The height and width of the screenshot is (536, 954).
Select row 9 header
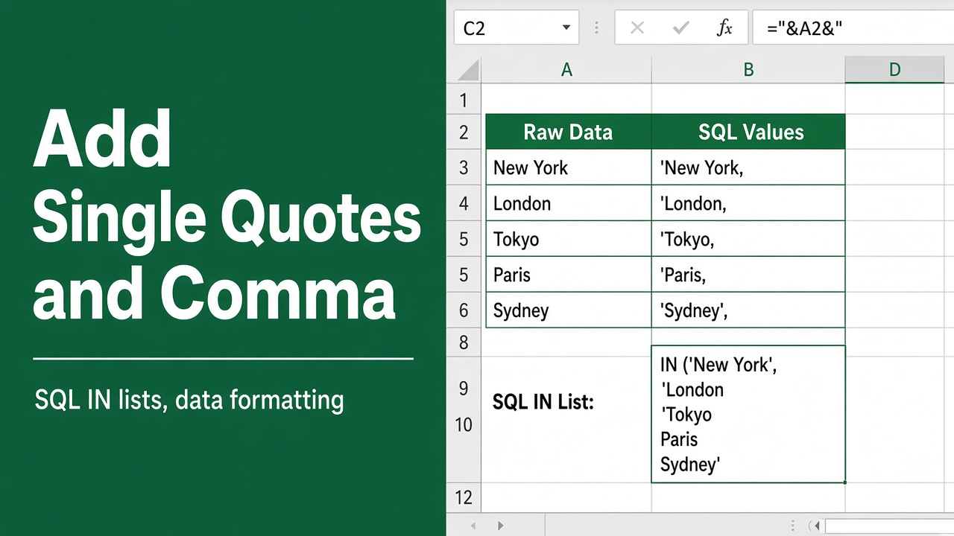click(464, 388)
